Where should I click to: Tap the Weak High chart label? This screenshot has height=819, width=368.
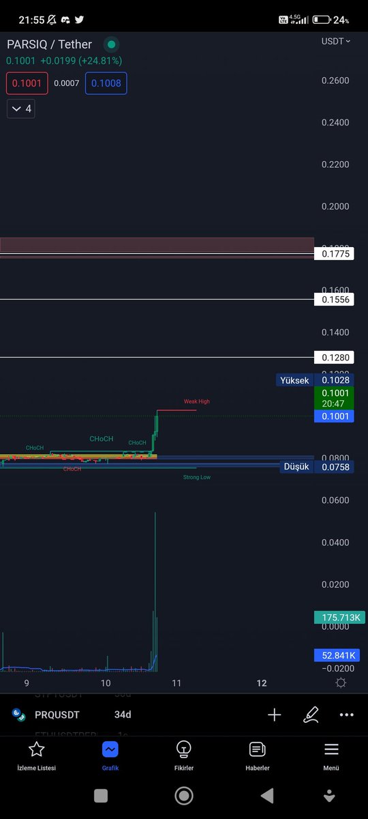tap(197, 401)
